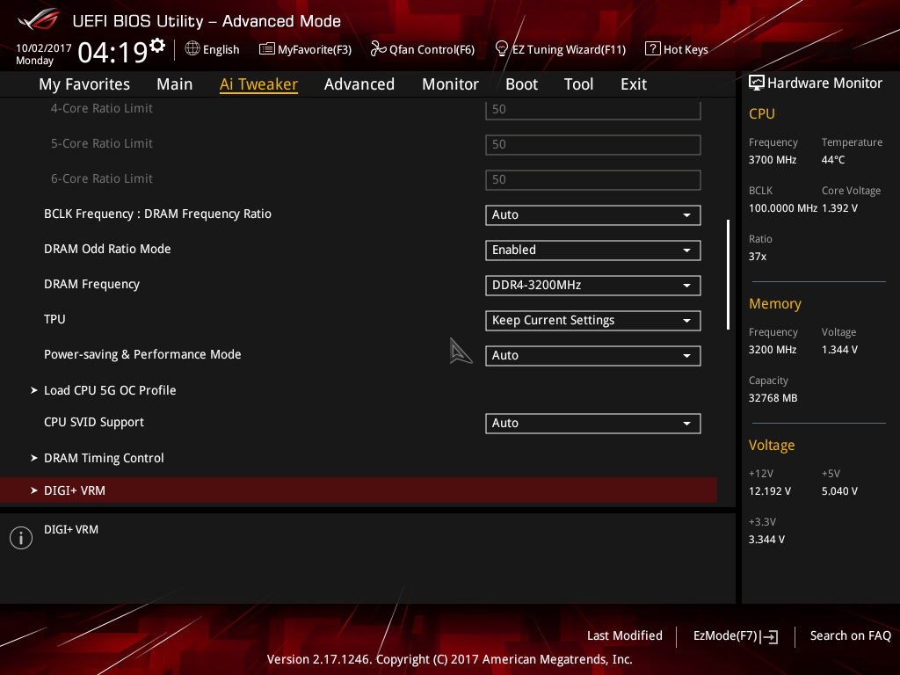Launch EZ Tuning Wizard(F11) label
This screenshot has width=900, height=675.
coord(569,49)
